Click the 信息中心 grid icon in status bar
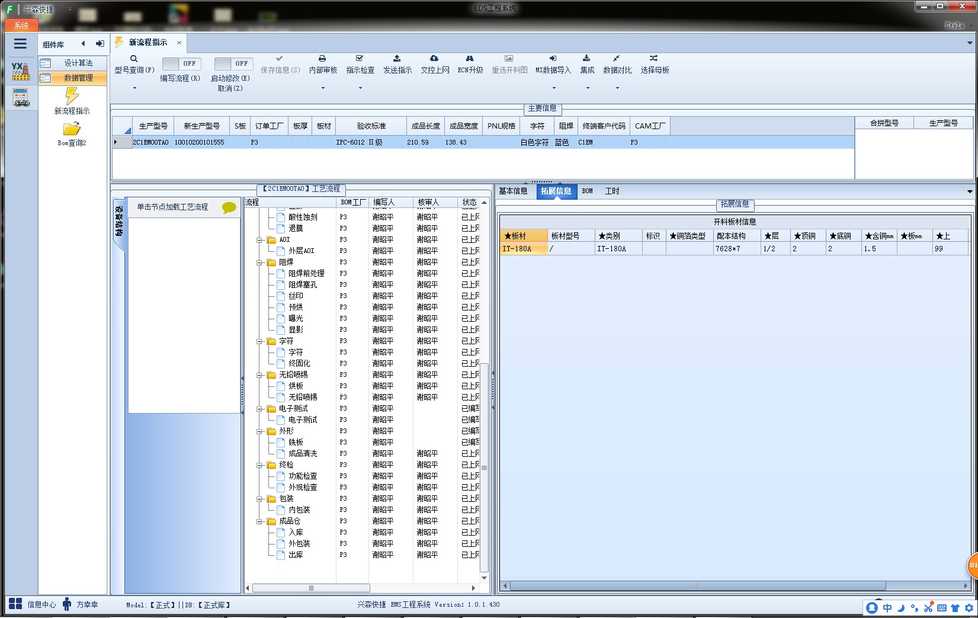 pyautogui.click(x=15, y=604)
